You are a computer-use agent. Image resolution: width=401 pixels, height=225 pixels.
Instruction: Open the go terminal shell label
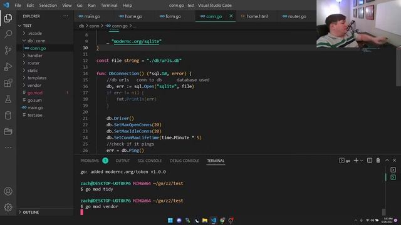[x=345, y=161]
